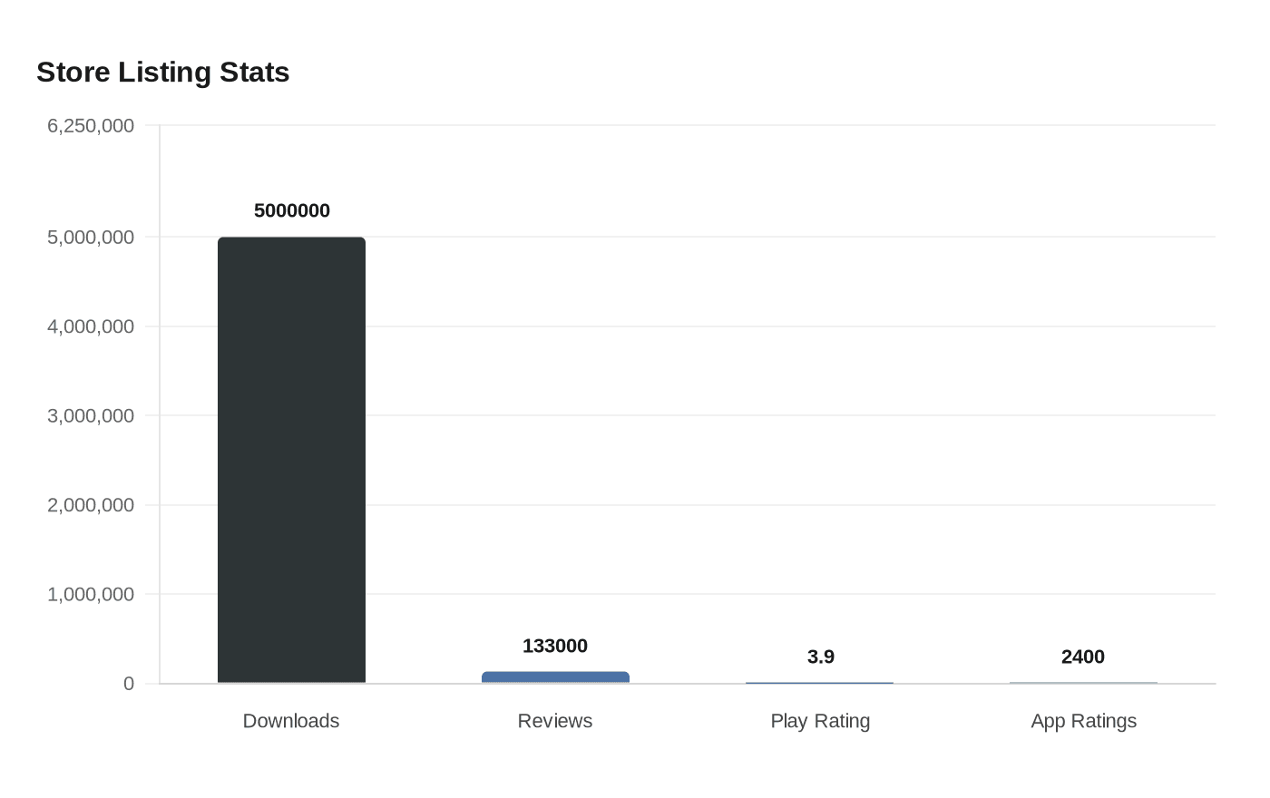Click the 3.9 value label
This screenshot has width=1270, height=798.
[820, 657]
